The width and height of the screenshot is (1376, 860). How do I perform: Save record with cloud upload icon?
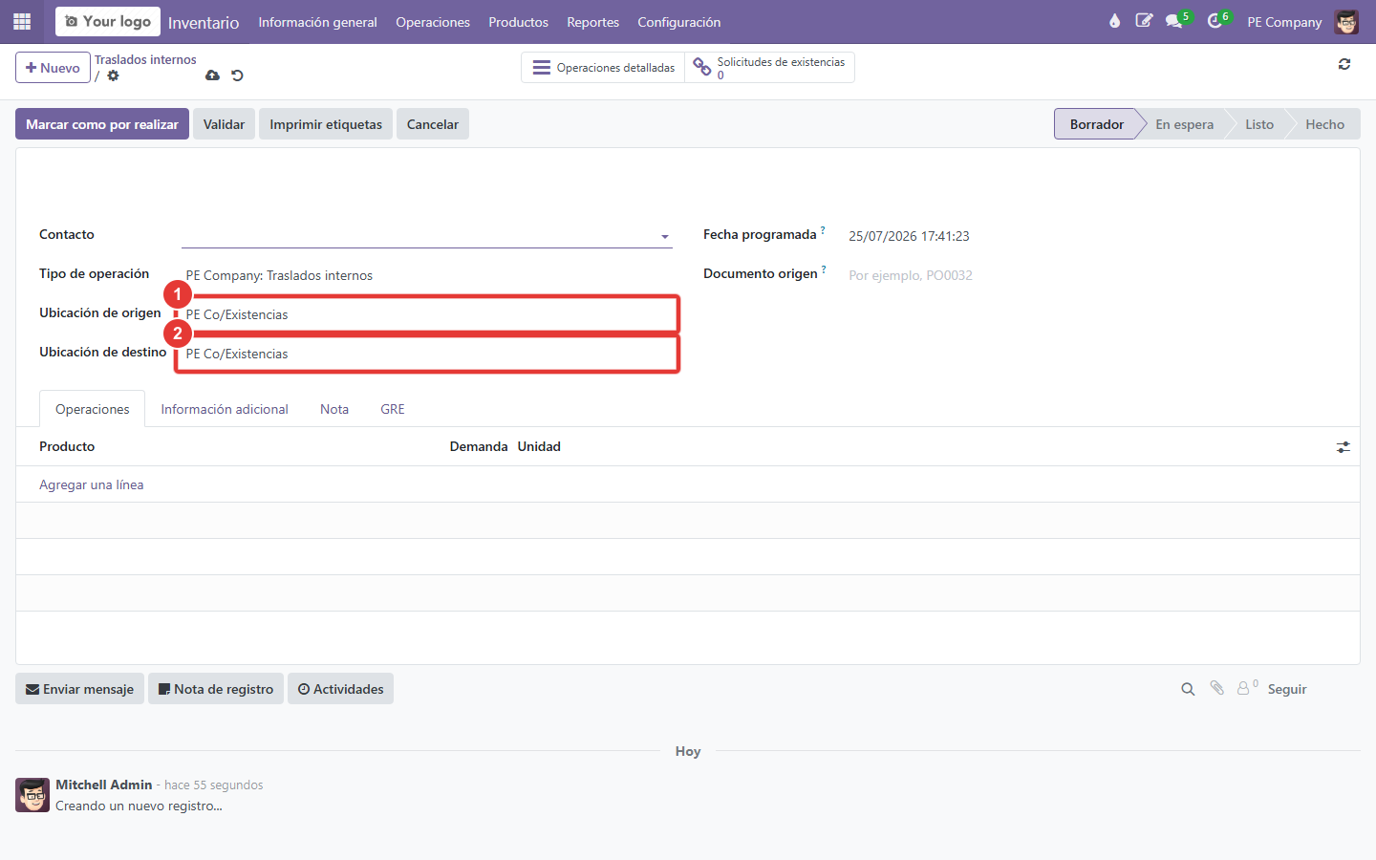pos(212,75)
